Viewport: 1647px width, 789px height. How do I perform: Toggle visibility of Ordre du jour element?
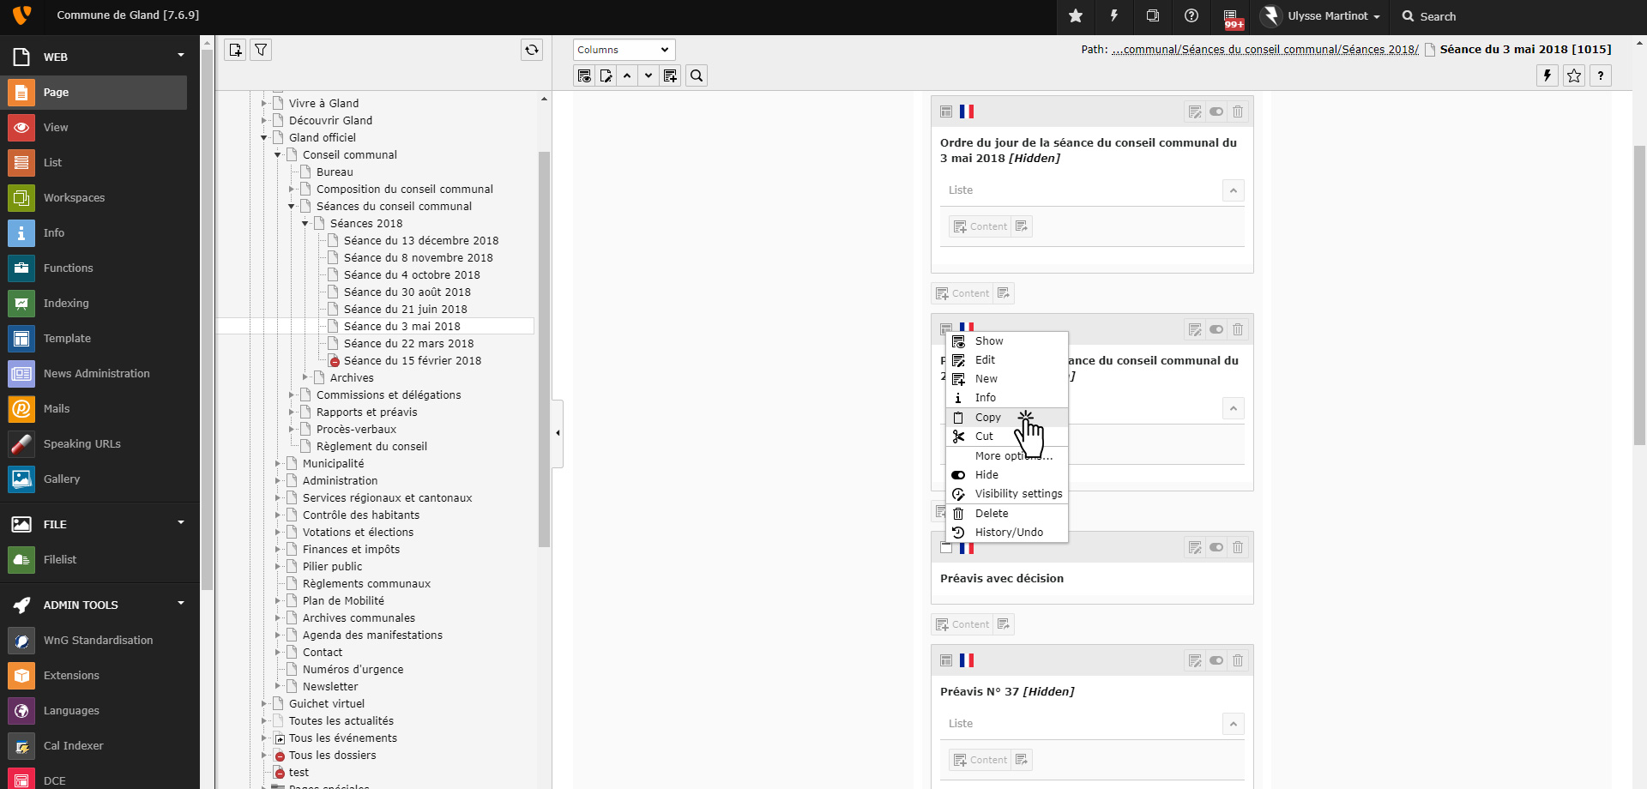click(1216, 112)
